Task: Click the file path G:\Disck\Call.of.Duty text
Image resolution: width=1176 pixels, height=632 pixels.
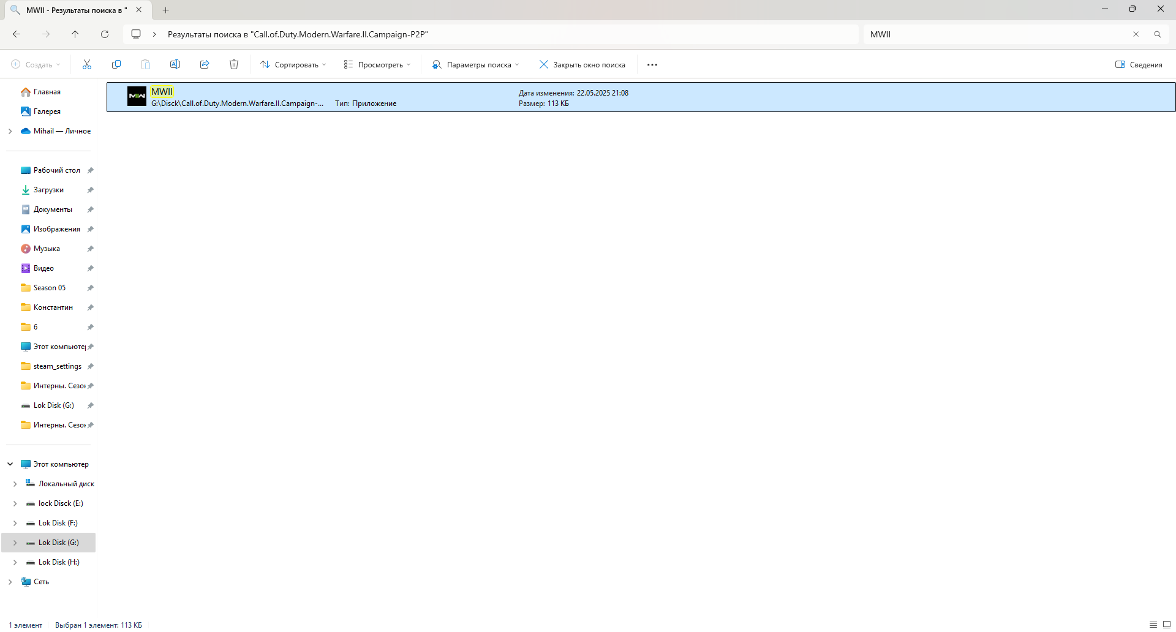Action: point(238,103)
